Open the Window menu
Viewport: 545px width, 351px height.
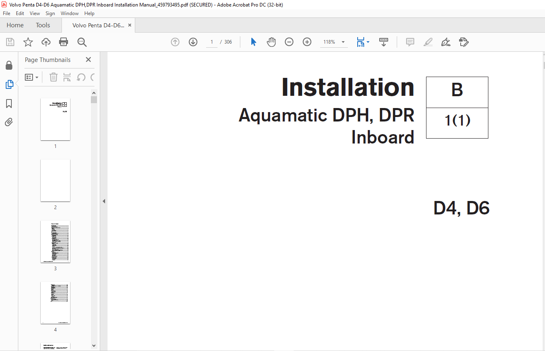[x=70, y=13]
